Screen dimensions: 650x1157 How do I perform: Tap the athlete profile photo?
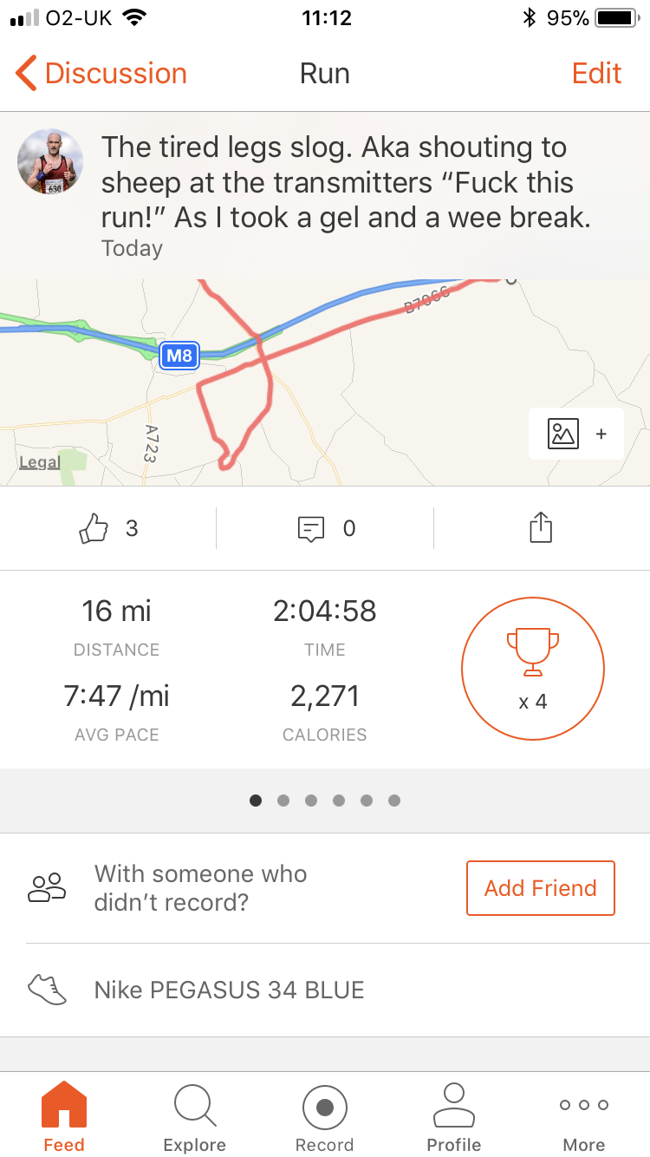pos(51,161)
